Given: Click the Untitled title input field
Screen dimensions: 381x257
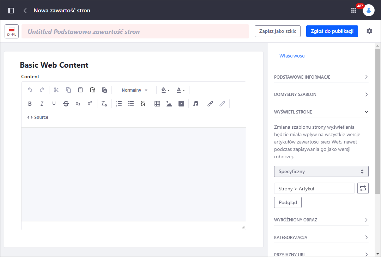Looking at the screenshot, I should (x=135, y=31).
